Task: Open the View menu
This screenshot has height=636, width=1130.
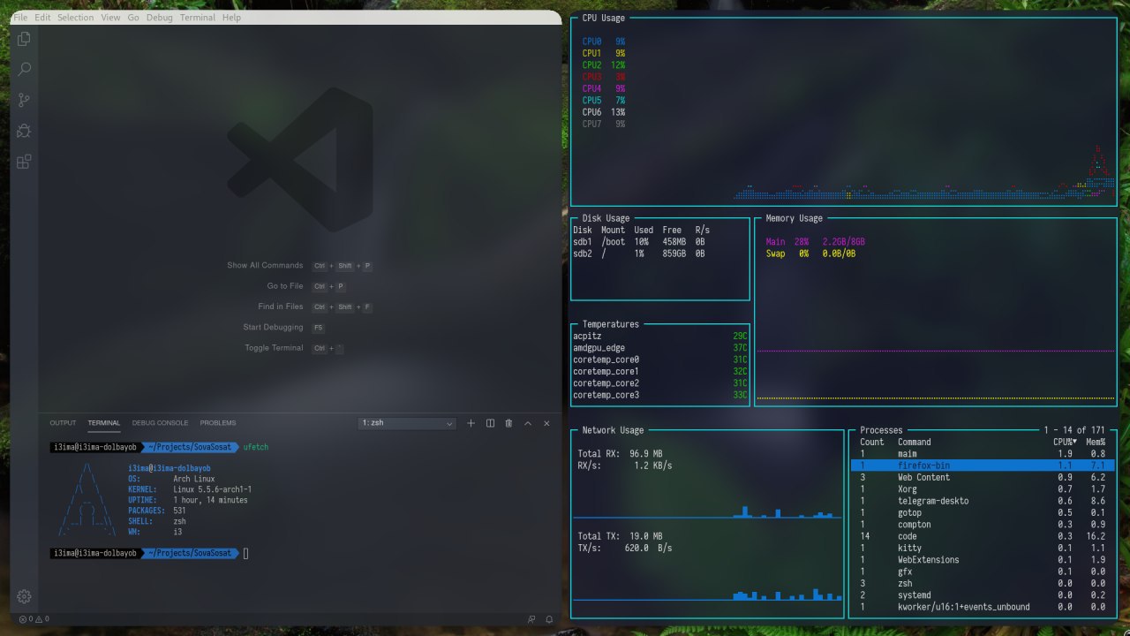Action: coord(110,18)
